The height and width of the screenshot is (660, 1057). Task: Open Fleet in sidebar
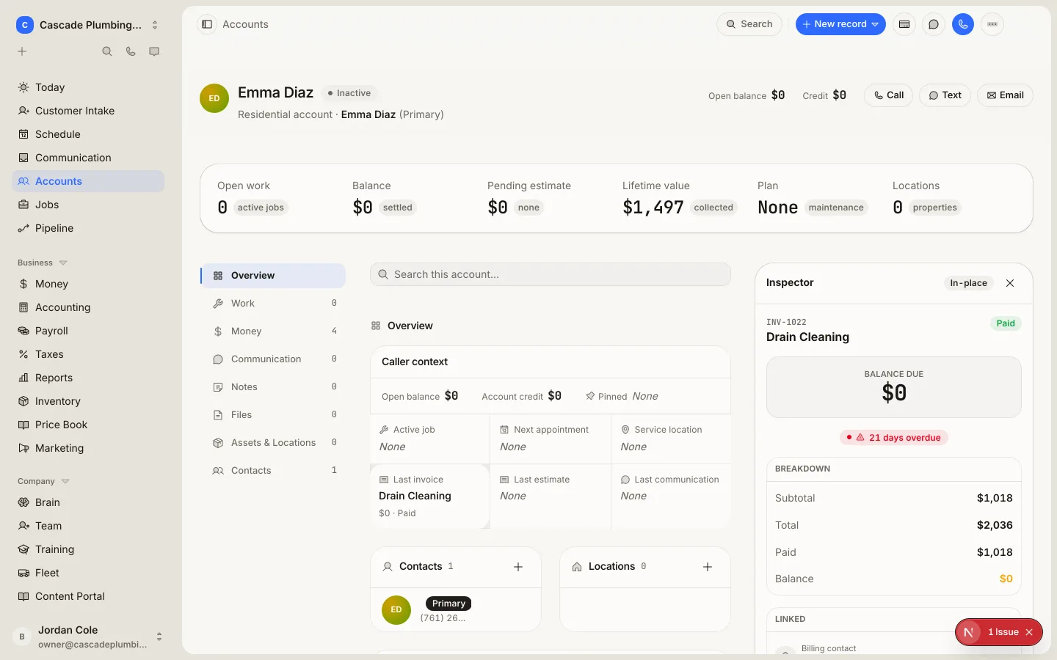click(88, 573)
